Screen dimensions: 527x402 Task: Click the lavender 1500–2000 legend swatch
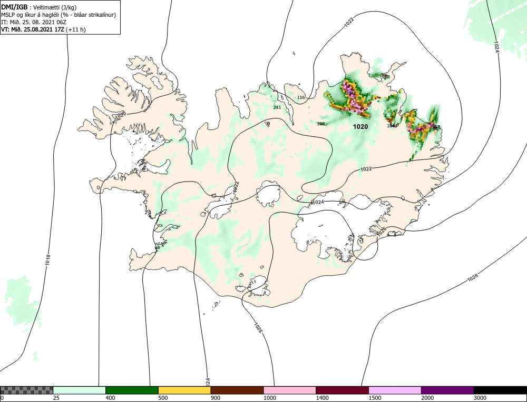tap(395, 390)
